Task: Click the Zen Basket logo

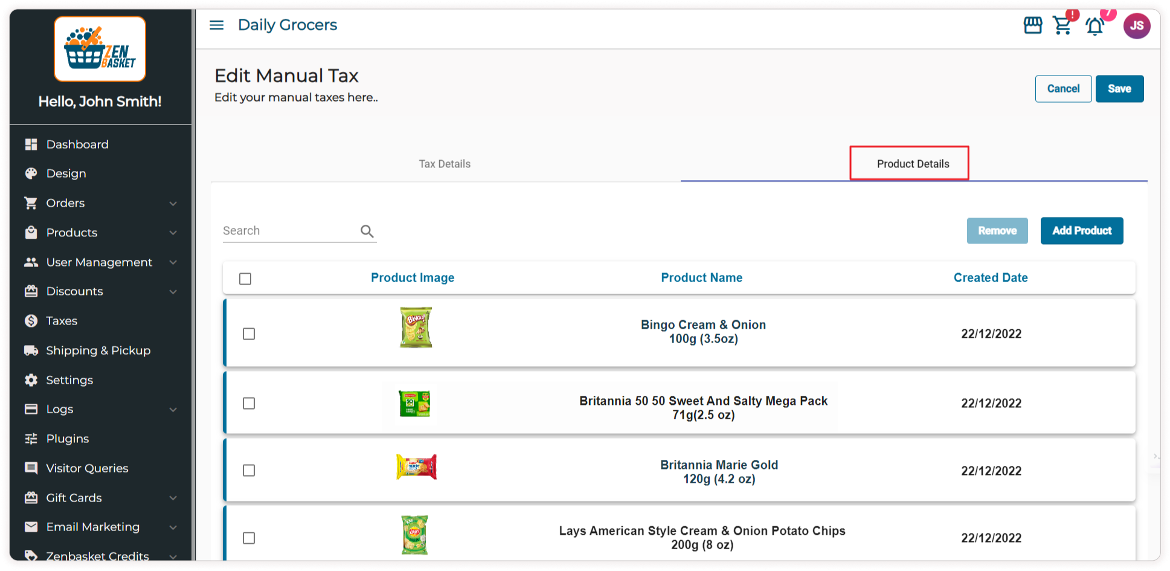Action: click(100, 49)
